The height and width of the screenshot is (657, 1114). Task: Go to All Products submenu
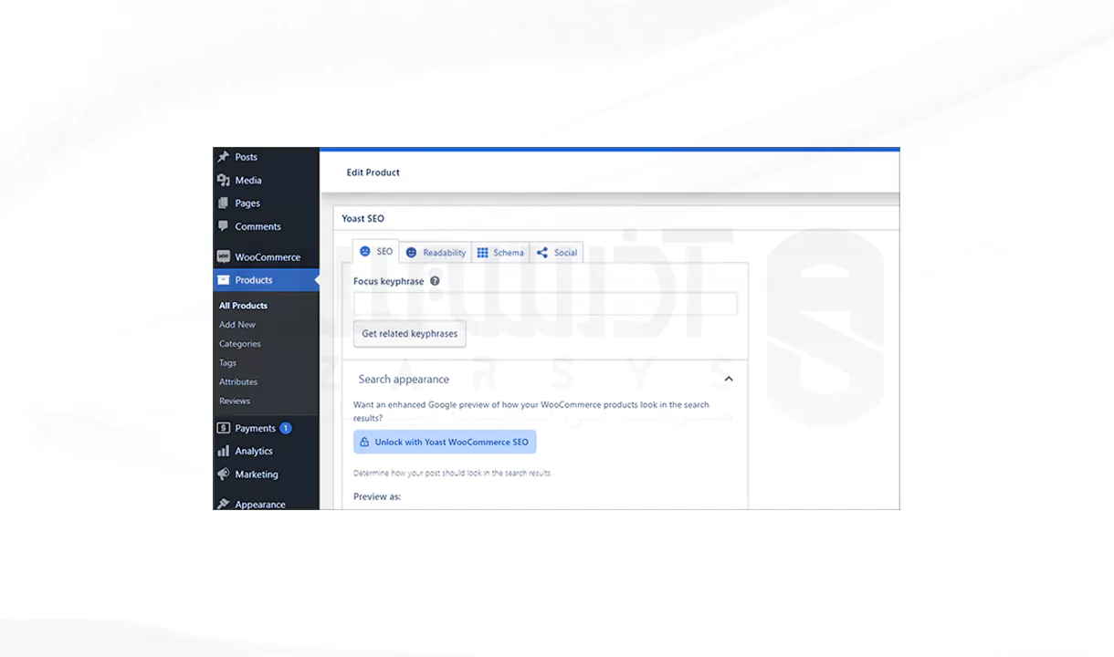tap(243, 306)
